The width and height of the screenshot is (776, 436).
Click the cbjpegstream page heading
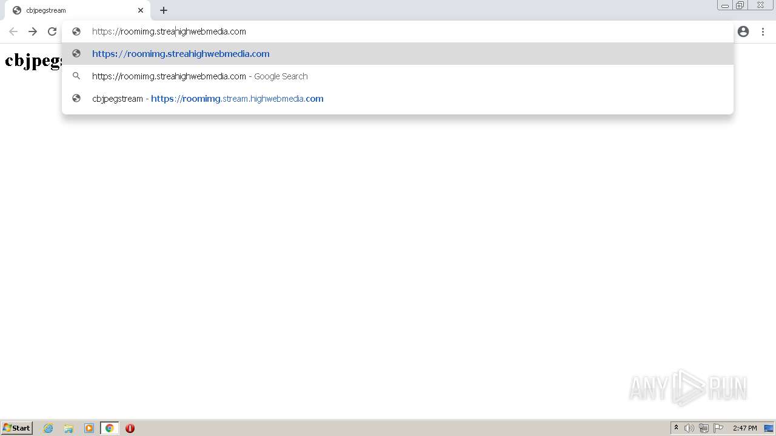tap(33, 60)
